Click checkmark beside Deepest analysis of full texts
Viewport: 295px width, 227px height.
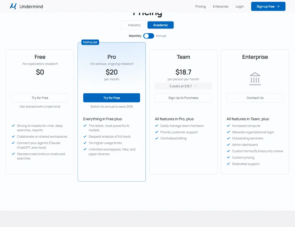pos(85,136)
